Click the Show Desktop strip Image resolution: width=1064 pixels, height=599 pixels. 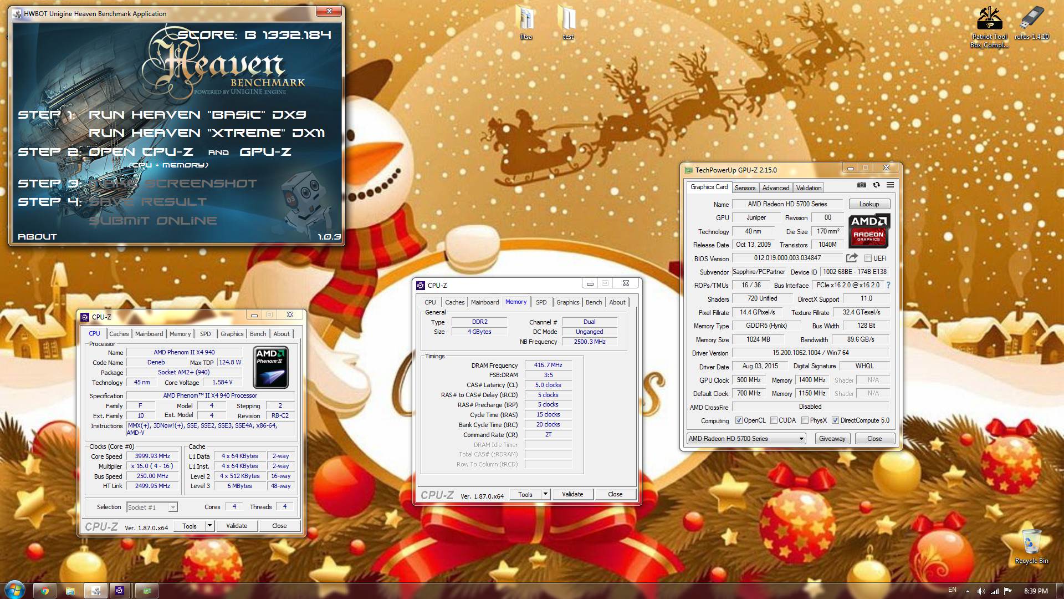[1060, 591]
